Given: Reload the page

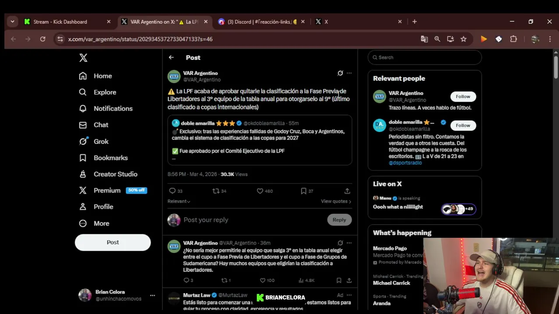Looking at the screenshot, I should tap(42, 39).
